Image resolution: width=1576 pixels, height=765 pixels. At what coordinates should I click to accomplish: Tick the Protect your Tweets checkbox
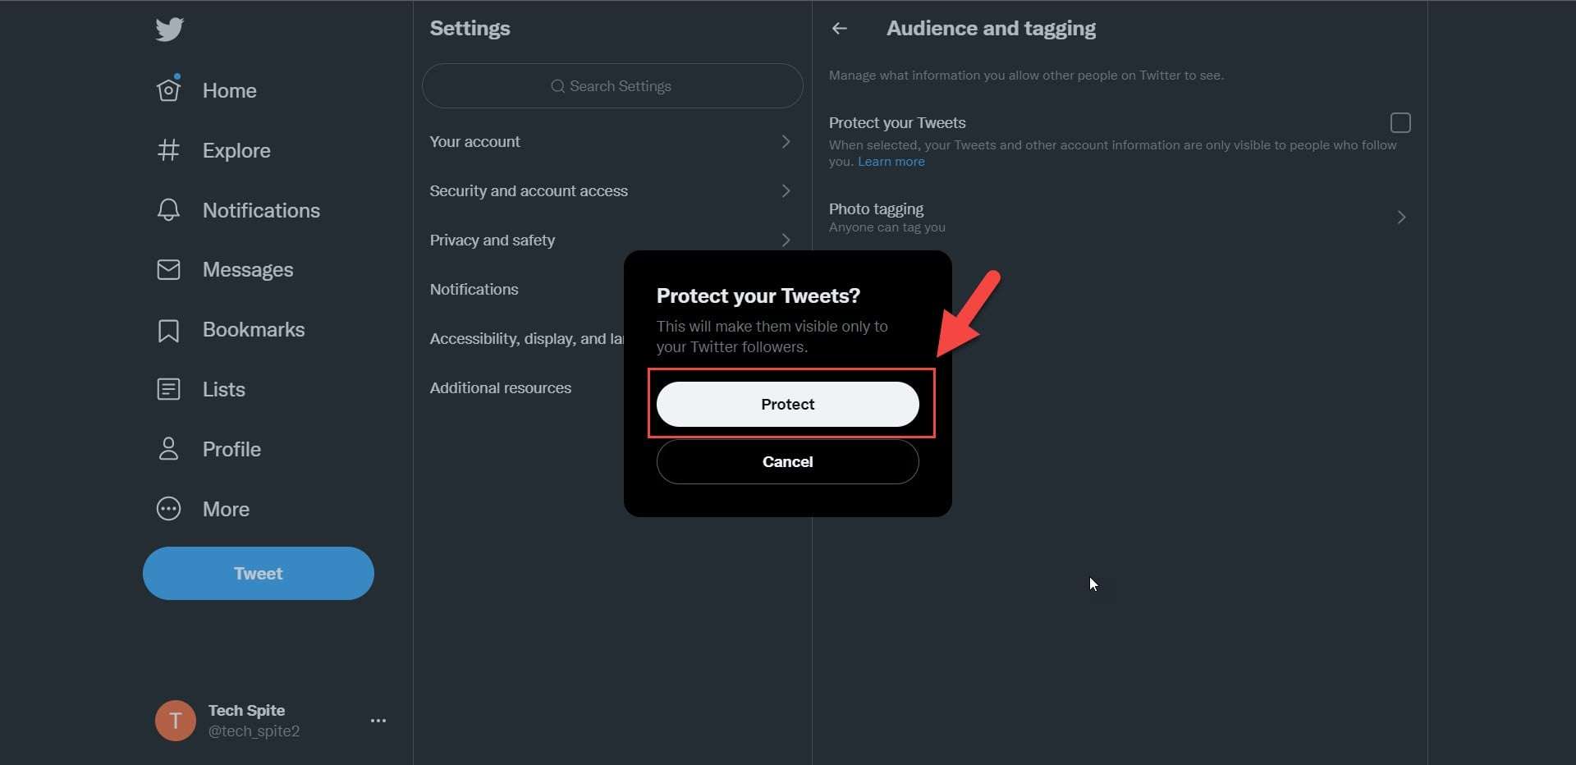[x=1400, y=123]
